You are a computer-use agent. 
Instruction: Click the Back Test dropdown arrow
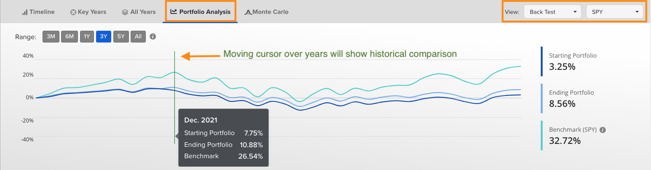coord(575,12)
